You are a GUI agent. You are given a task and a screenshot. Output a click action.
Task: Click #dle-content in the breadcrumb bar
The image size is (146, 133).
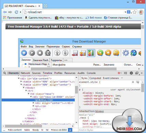coord(15,130)
